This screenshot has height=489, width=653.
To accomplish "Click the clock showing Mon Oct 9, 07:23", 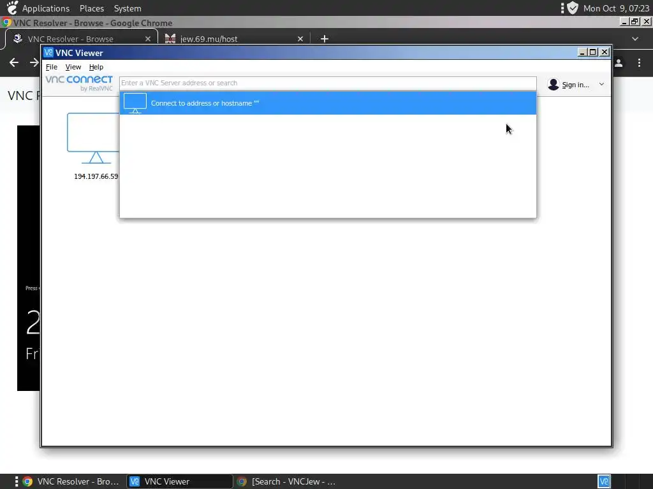I will (x=616, y=8).
